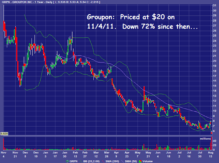Click the 'Dec 19' date axis label
The height and width of the screenshot is (163, 219).
(36, 154)
